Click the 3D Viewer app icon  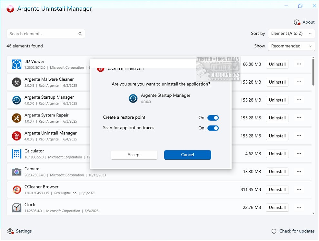16,64
